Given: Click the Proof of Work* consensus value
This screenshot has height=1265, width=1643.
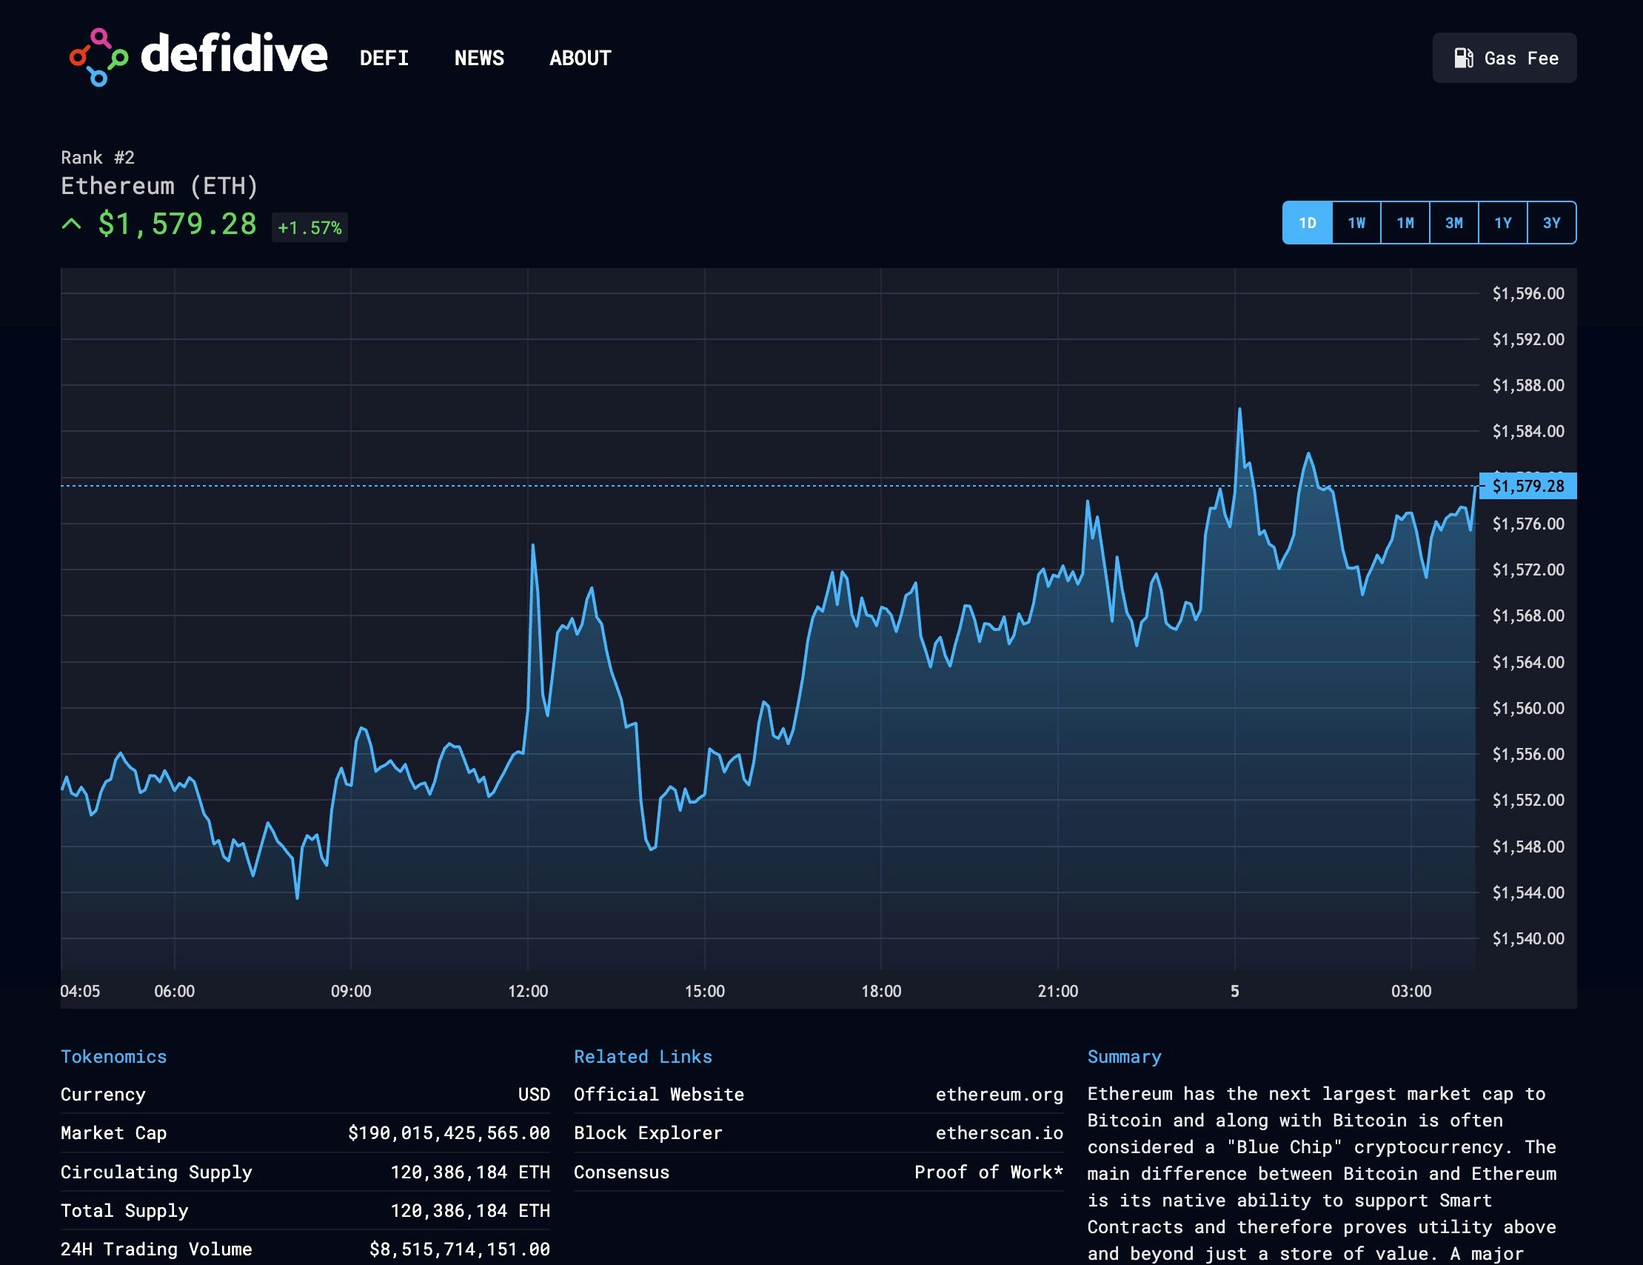Looking at the screenshot, I should [988, 1172].
